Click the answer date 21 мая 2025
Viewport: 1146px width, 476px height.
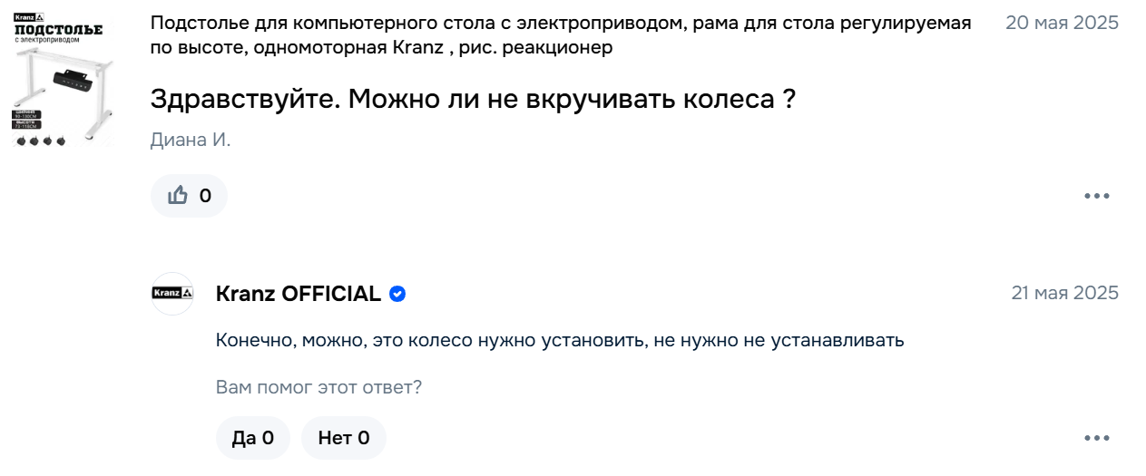pos(1064,293)
